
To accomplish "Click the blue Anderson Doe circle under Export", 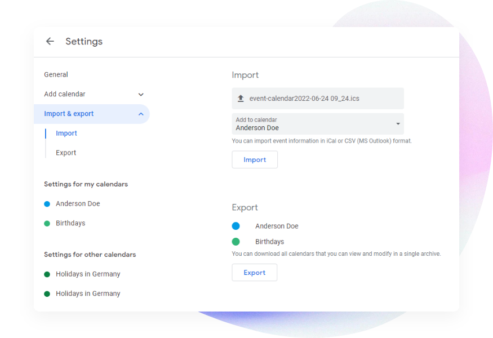I will [236, 226].
